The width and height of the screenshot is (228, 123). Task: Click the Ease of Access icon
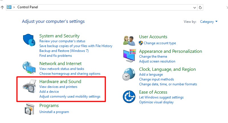pos(129,97)
